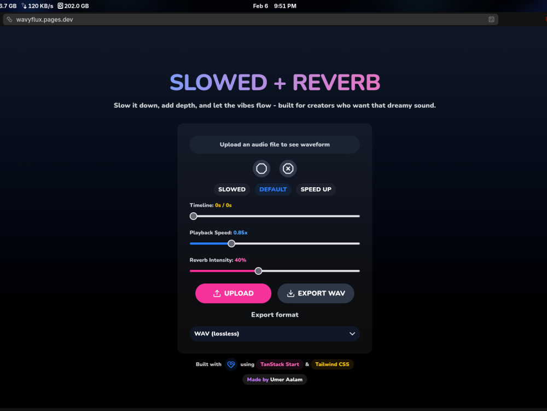Select the SLOWED preset
Viewport: 547px width, 411px height.
tap(231, 189)
